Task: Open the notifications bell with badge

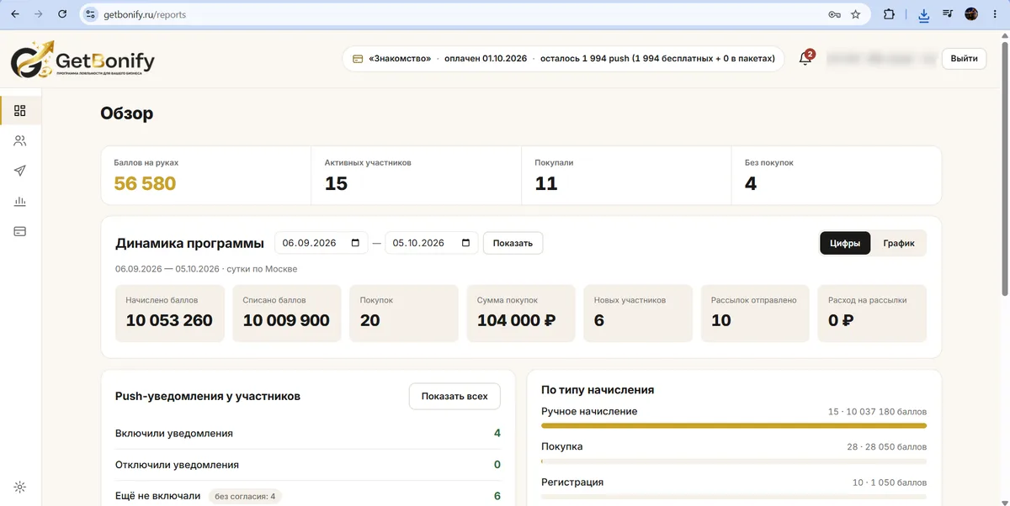Action: [x=805, y=58]
